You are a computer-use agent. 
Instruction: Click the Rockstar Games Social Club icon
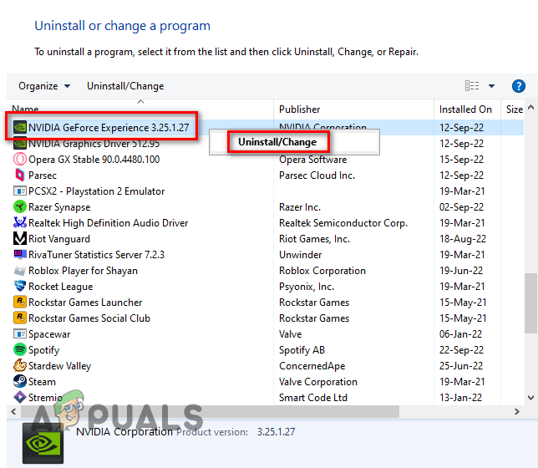click(20, 318)
